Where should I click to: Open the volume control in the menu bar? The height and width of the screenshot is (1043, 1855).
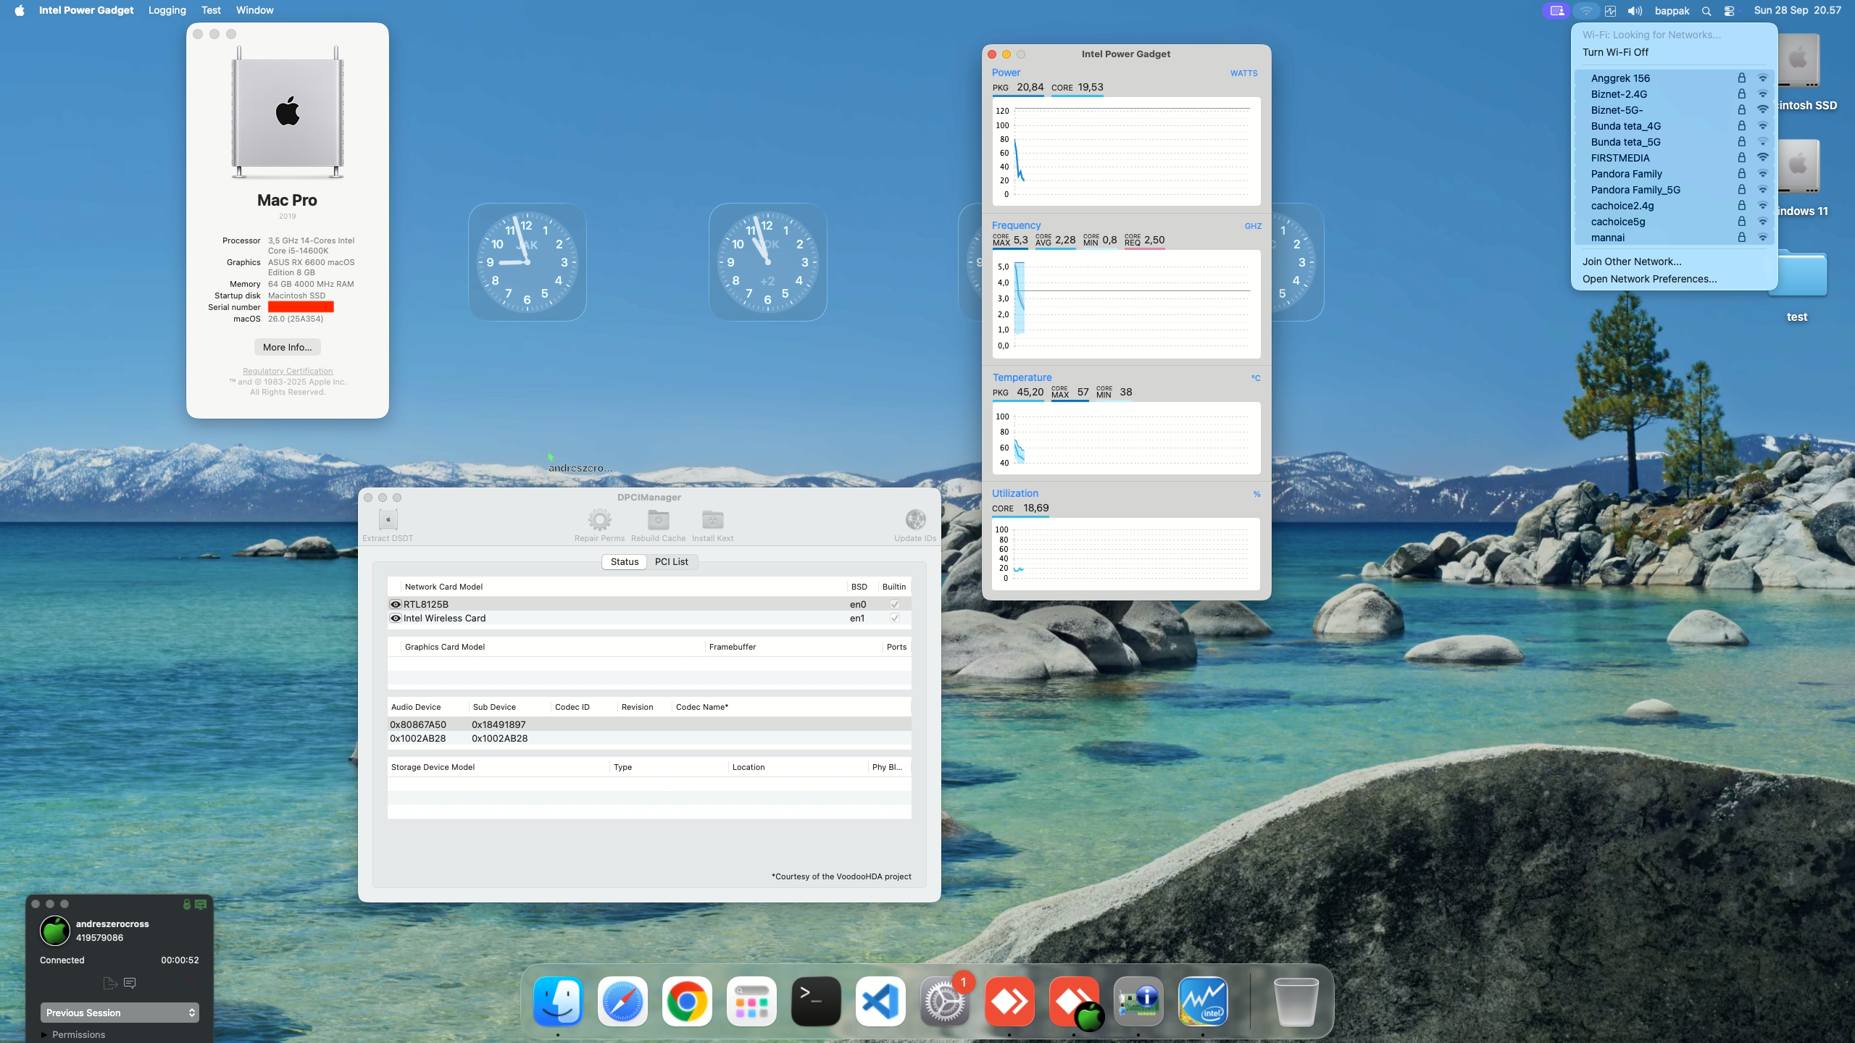coord(1635,11)
